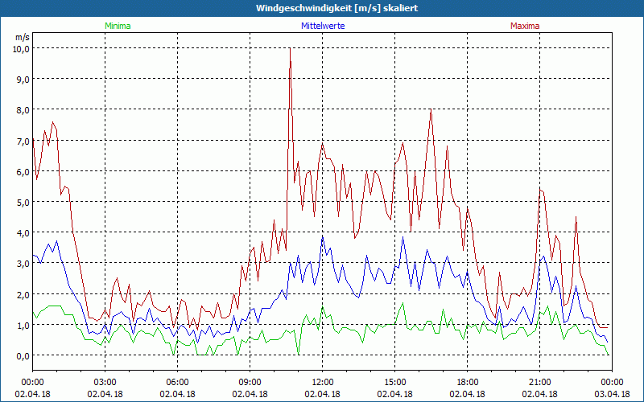Image resolution: width=644 pixels, height=402 pixels.
Task: Click the 03:00 time axis label
Action: [x=105, y=383]
